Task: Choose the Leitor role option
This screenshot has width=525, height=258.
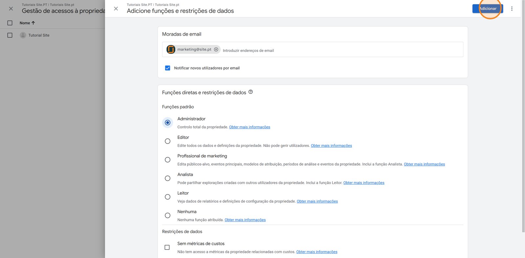Action: point(168,197)
